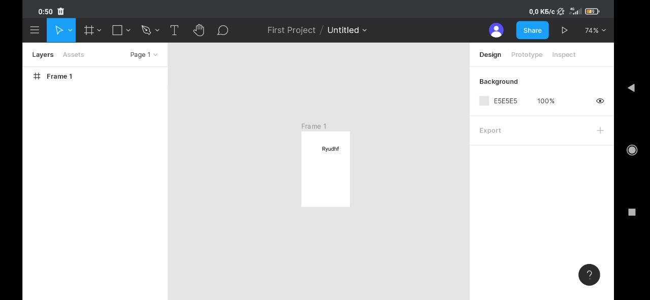Image resolution: width=650 pixels, height=300 pixels.
Task: Open the help question mark button
Action: [589, 275]
